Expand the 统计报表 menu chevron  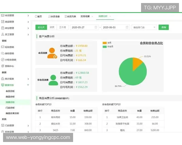coord(28,79)
